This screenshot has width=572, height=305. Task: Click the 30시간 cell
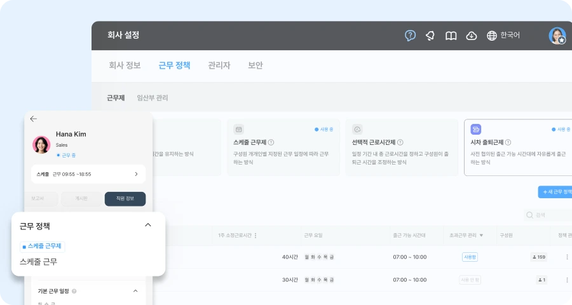click(x=290, y=280)
